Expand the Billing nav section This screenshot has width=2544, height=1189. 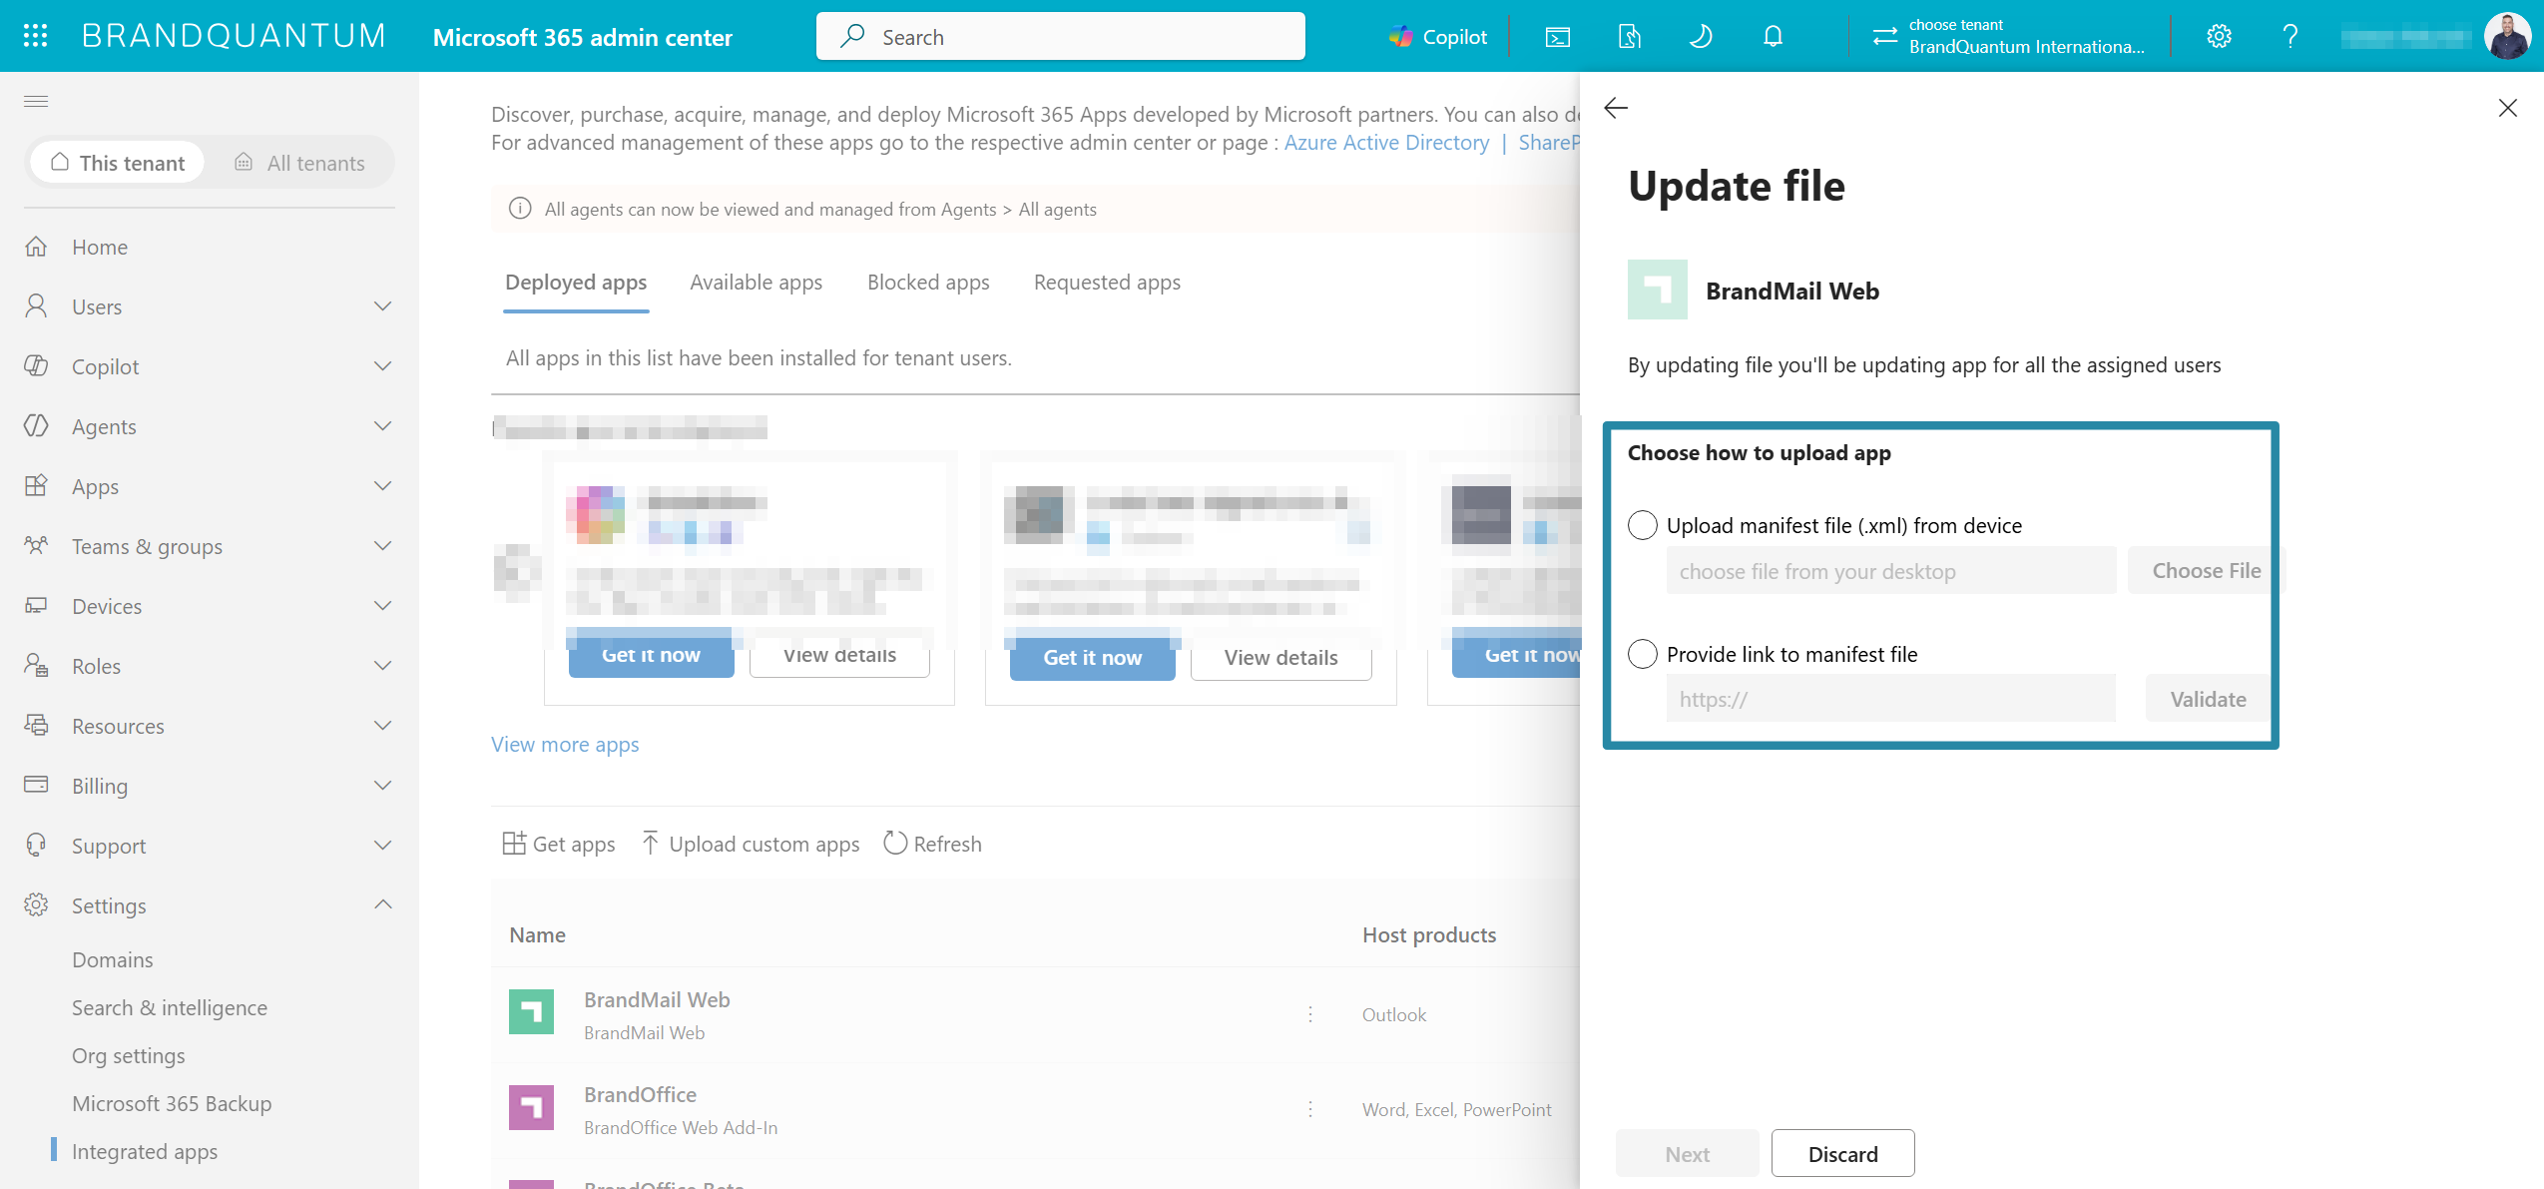coord(382,786)
